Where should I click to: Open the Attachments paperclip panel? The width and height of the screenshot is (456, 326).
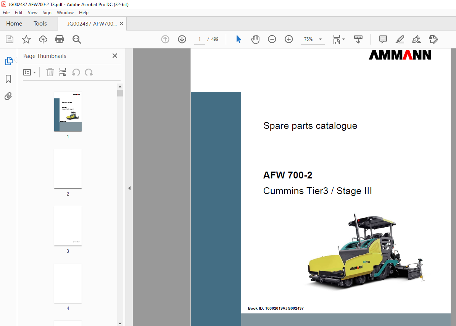[x=8, y=96]
